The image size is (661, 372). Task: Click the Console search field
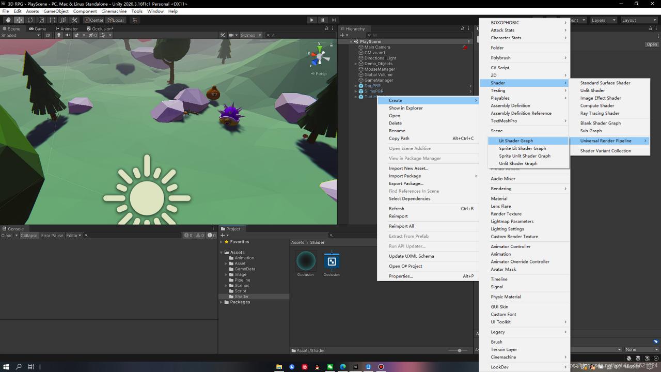coord(132,236)
